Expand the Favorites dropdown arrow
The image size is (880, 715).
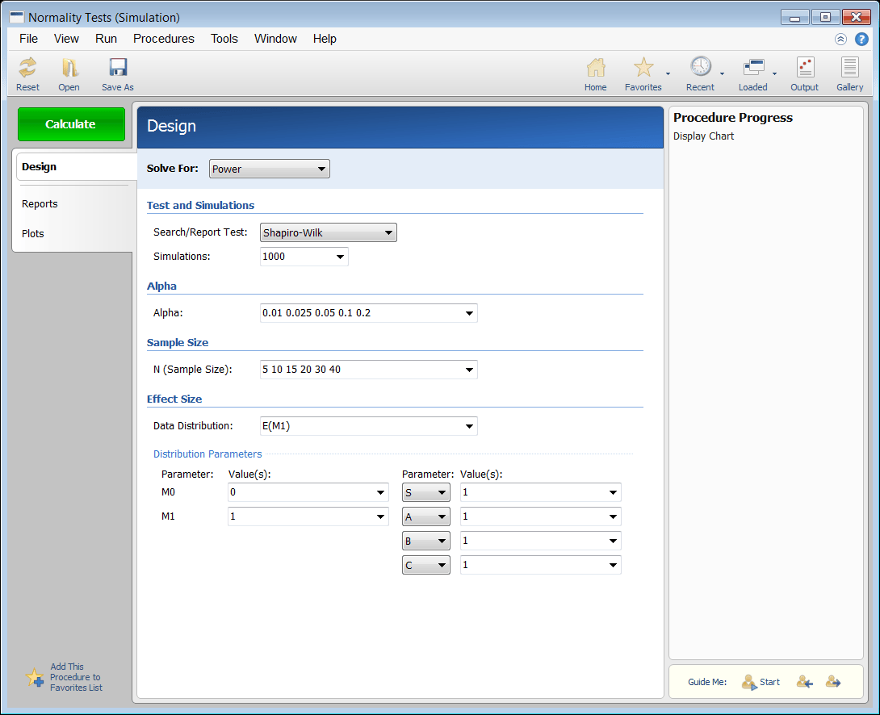pos(668,73)
